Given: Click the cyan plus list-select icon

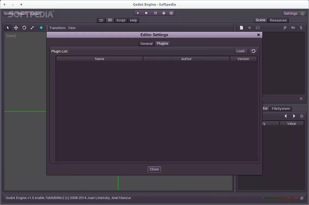Looking at the screenshot, I should 41,28.
